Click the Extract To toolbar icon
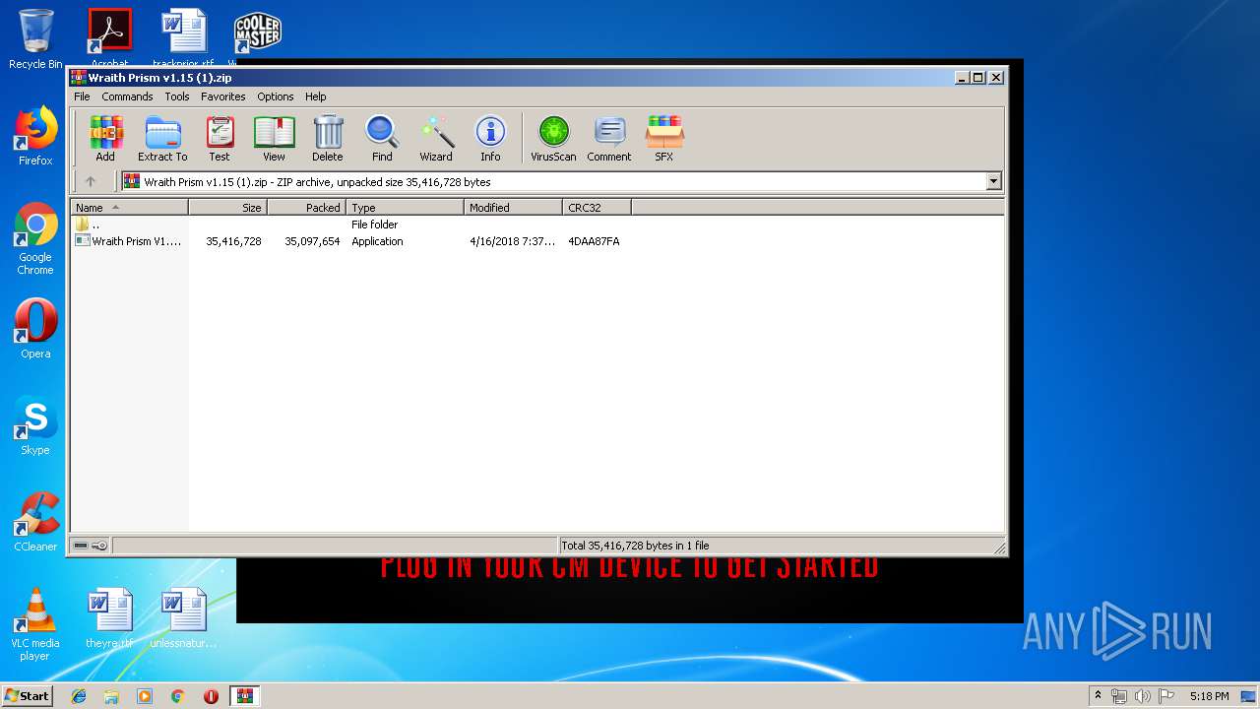Image resolution: width=1260 pixels, height=709 pixels. pyautogui.click(x=162, y=138)
